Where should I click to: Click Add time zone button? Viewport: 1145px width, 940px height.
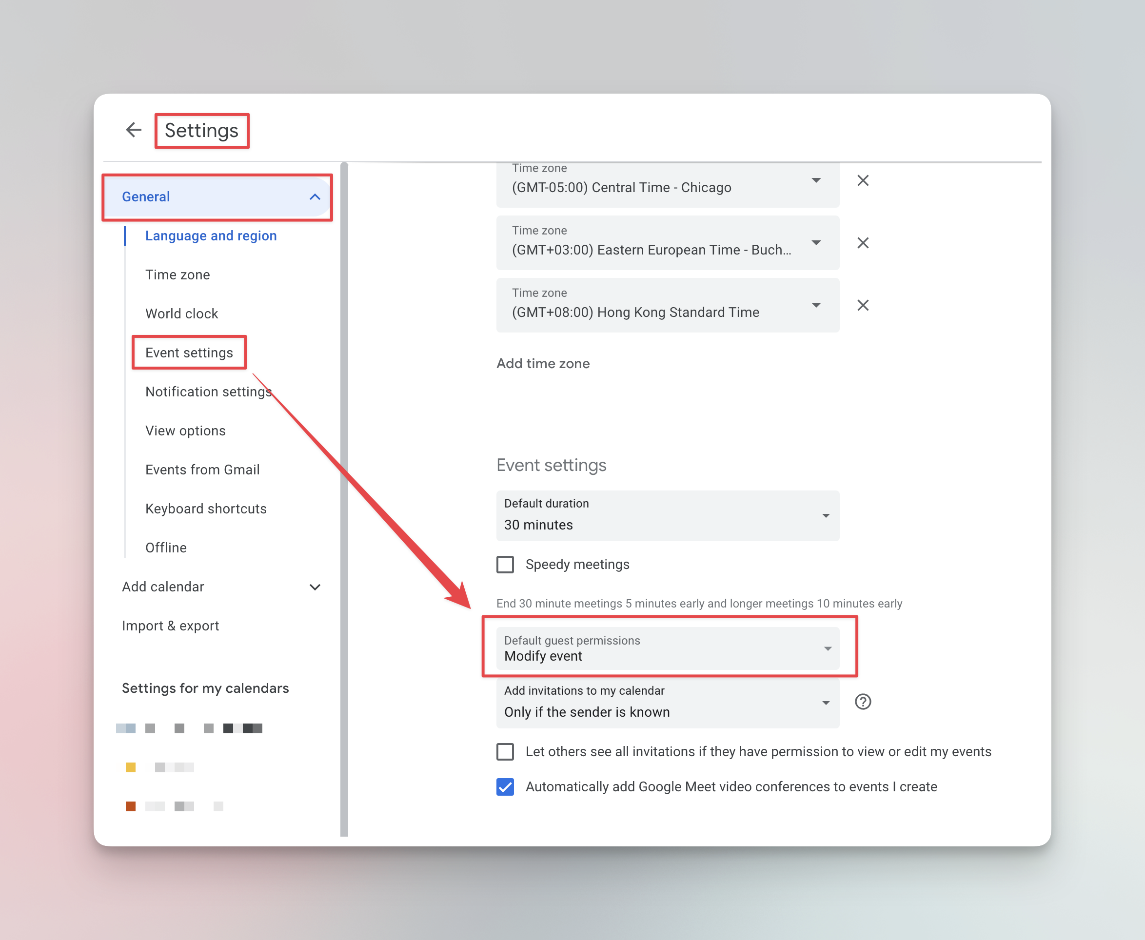click(x=543, y=363)
